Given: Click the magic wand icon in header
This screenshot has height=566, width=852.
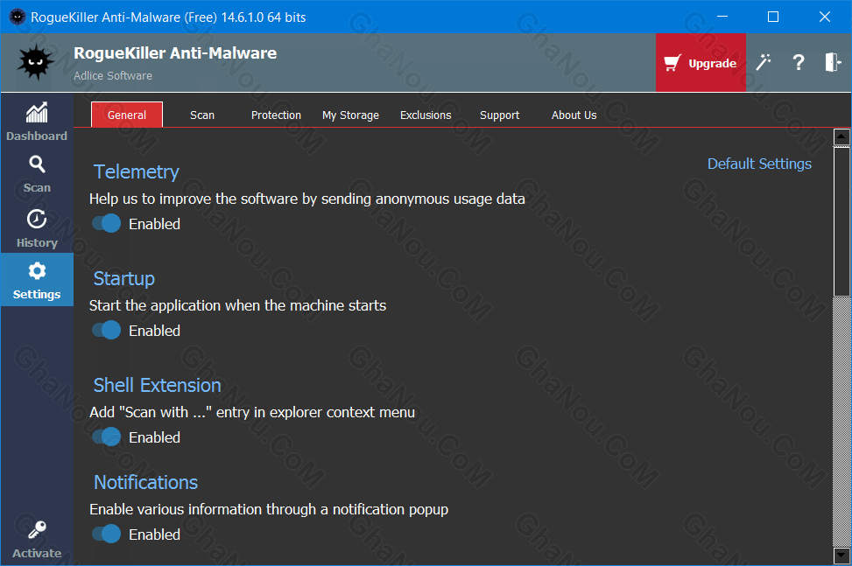Looking at the screenshot, I should tap(764, 62).
